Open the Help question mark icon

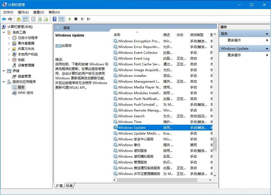[54, 19]
